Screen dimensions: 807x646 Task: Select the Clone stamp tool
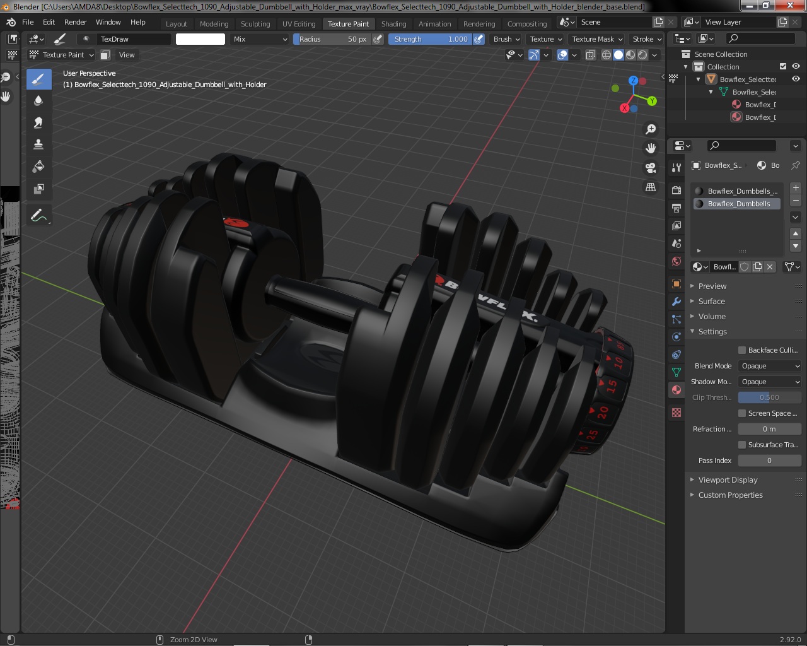click(38, 144)
